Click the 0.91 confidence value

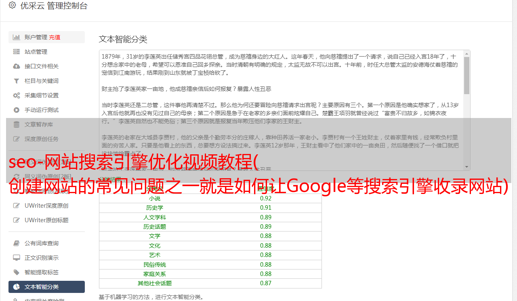click(266, 208)
